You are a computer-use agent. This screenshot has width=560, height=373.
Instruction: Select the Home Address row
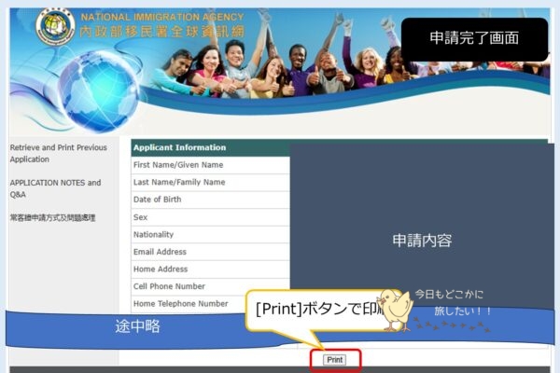[210, 269]
